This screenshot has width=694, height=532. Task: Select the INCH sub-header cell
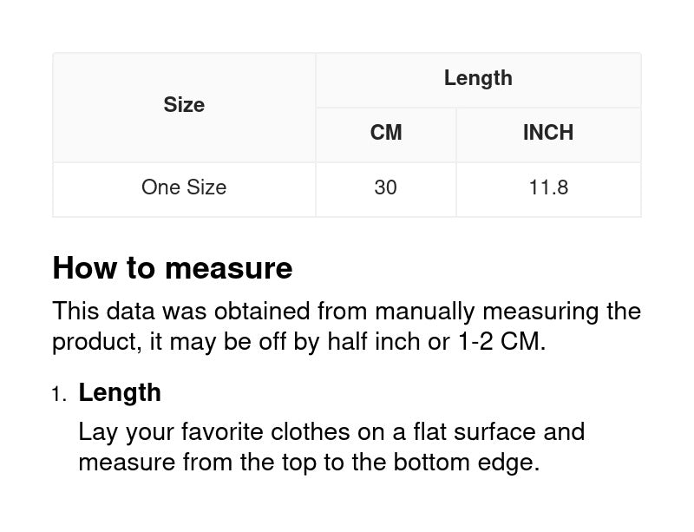tap(548, 133)
